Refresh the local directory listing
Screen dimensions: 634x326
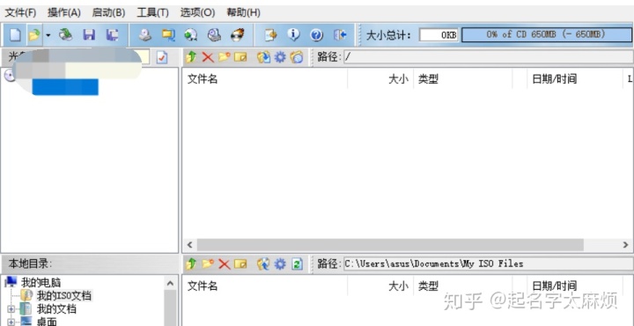298,264
